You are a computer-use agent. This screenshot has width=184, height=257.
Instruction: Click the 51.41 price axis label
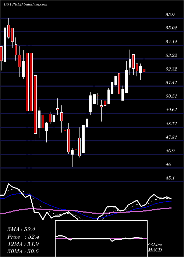click(171, 83)
